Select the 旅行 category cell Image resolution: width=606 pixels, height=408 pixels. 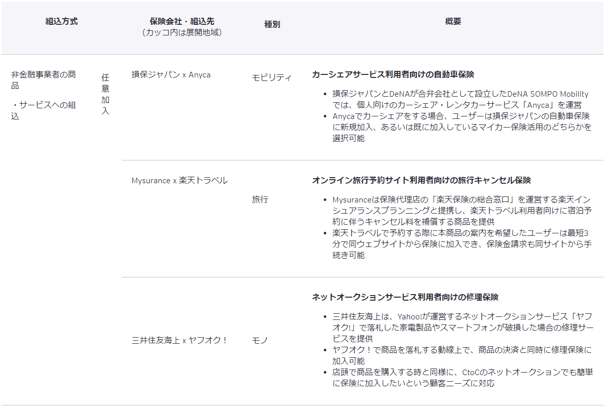(x=260, y=199)
